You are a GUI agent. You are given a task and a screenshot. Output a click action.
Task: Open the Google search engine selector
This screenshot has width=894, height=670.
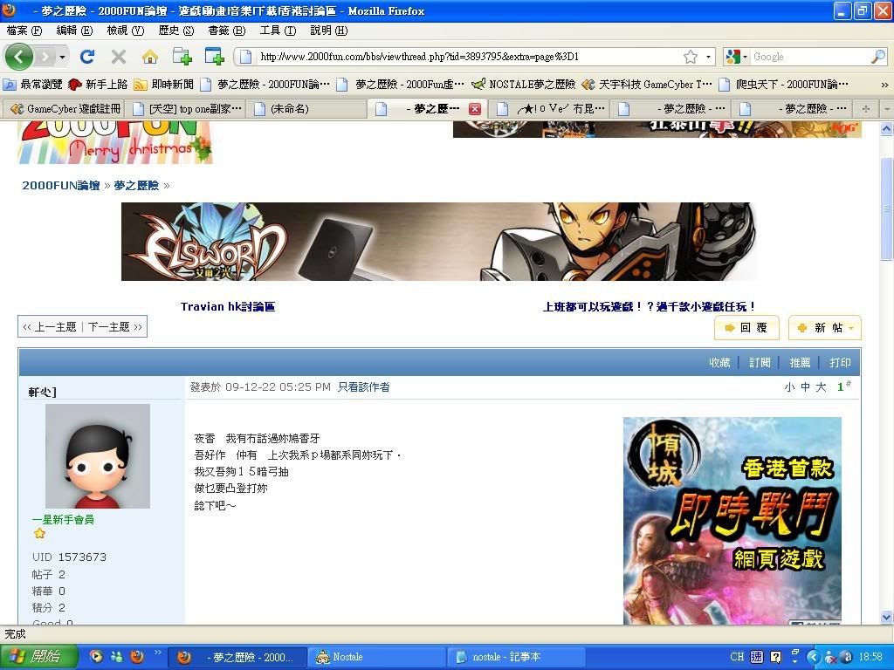coord(737,57)
